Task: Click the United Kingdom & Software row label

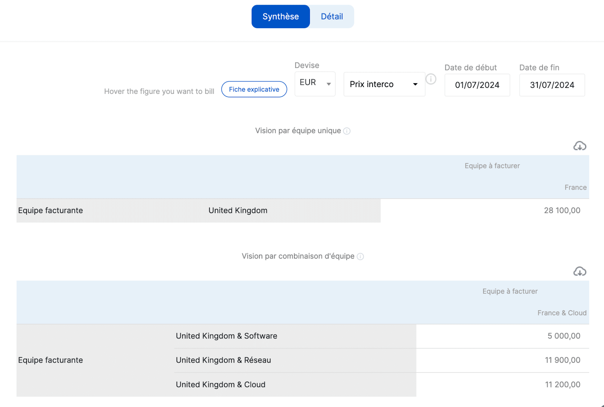Action: pos(226,336)
